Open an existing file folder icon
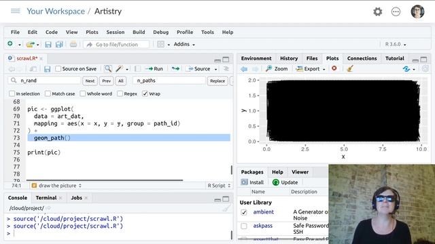This screenshot has height=244, width=435. tap(30, 44)
